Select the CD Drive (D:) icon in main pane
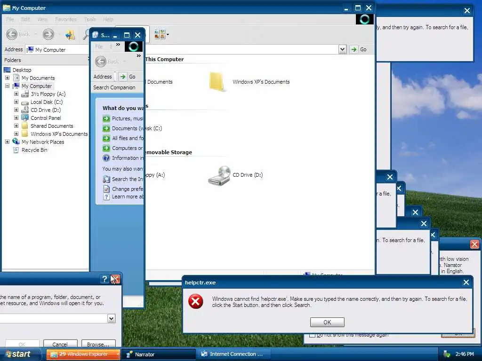 (219, 176)
